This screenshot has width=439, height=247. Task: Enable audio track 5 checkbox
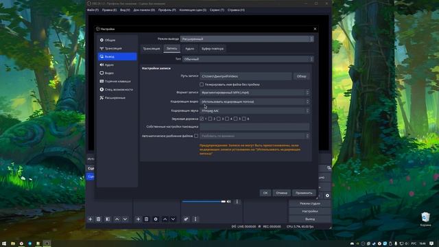click(x=235, y=119)
